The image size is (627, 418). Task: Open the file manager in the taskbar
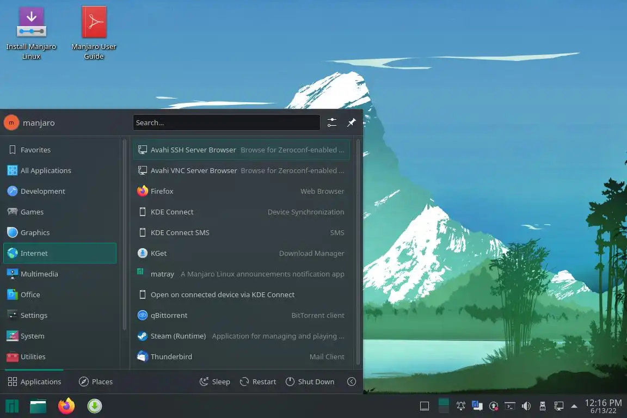click(x=38, y=406)
